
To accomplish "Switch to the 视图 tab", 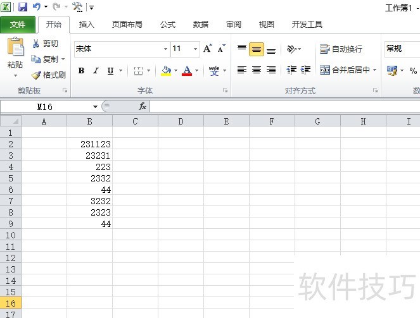I will [x=267, y=25].
